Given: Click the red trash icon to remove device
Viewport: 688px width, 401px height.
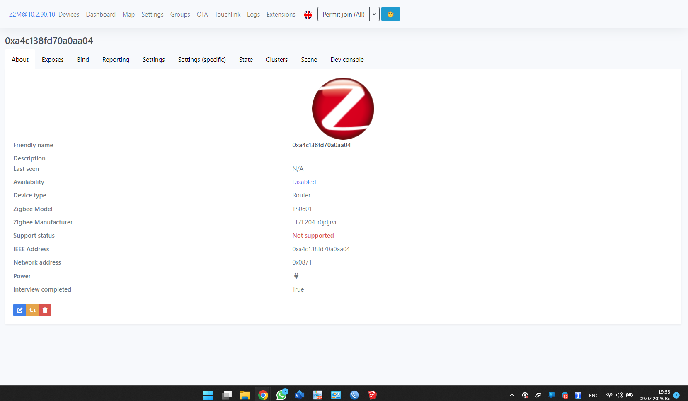Looking at the screenshot, I should [45, 310].
